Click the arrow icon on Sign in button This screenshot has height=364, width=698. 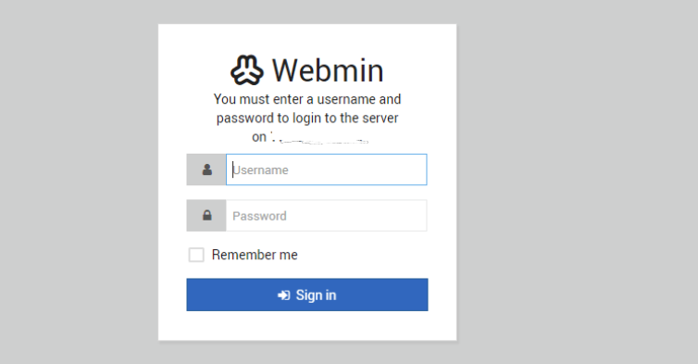pos(284,295)
